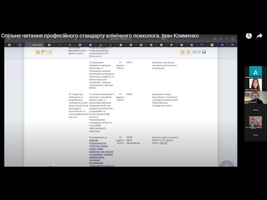Select the first pinned browser tab

point(9,45)
